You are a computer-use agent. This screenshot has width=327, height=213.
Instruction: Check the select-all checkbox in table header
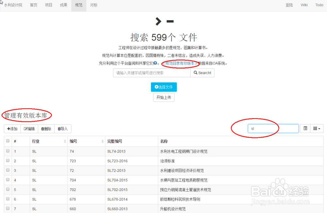click(8, 141)
